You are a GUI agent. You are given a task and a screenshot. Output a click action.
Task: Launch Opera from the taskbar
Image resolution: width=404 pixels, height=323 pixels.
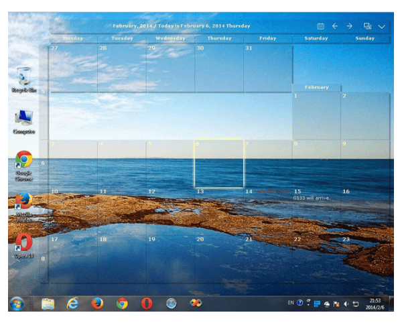[147, 304]
